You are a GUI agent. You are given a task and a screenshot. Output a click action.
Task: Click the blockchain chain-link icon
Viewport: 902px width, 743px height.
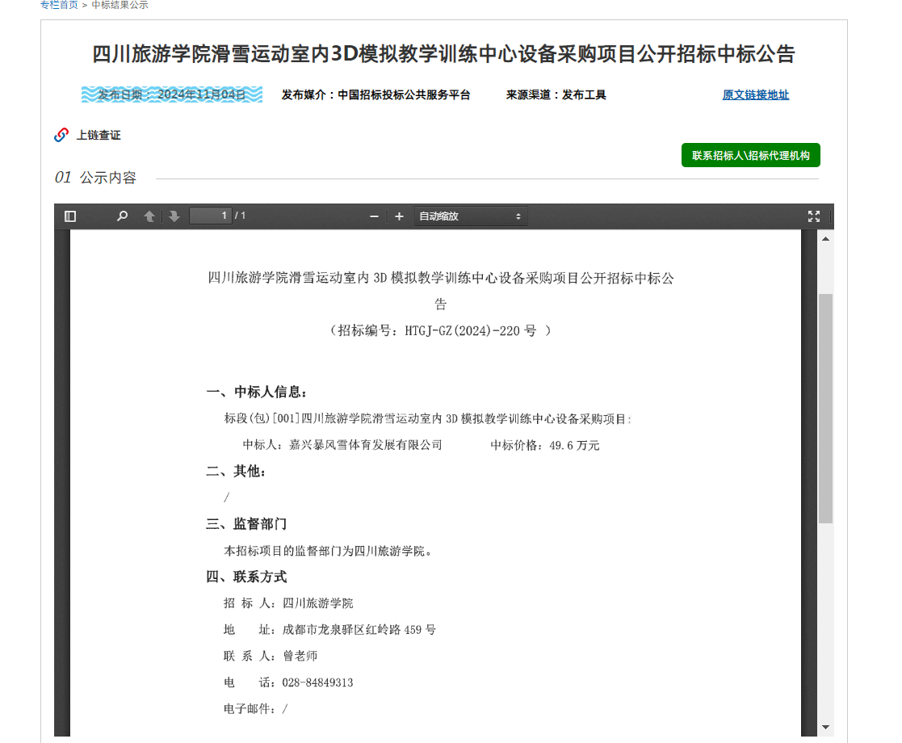(x=61, y=135)
